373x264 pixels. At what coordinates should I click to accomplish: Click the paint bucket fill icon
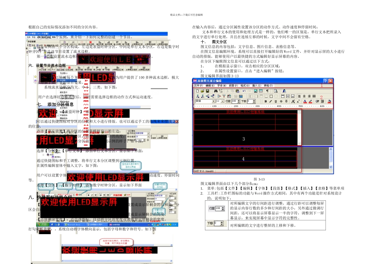click(329, 101)
